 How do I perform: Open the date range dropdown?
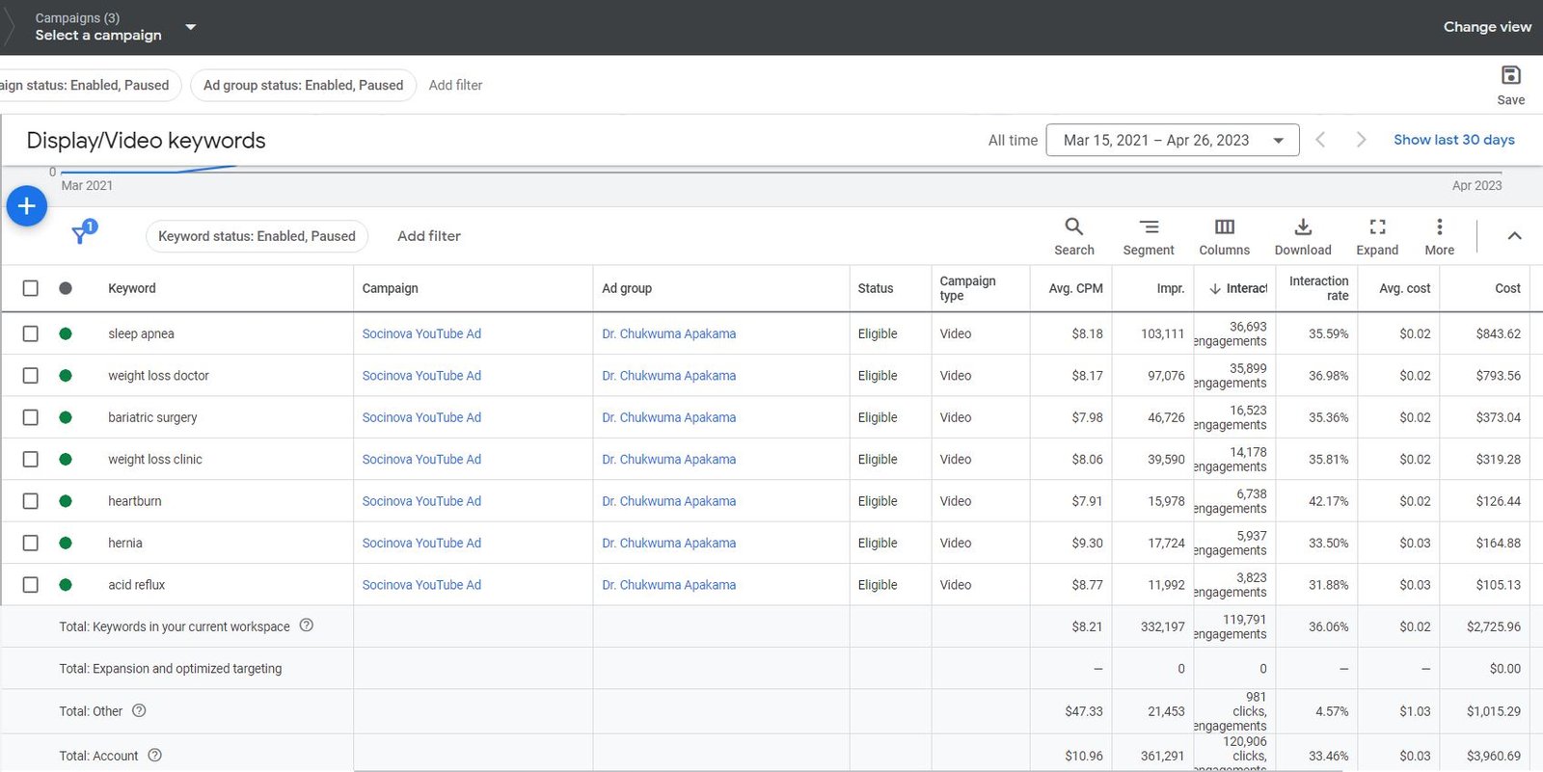pyautogui.click(x=1172, y=141)
